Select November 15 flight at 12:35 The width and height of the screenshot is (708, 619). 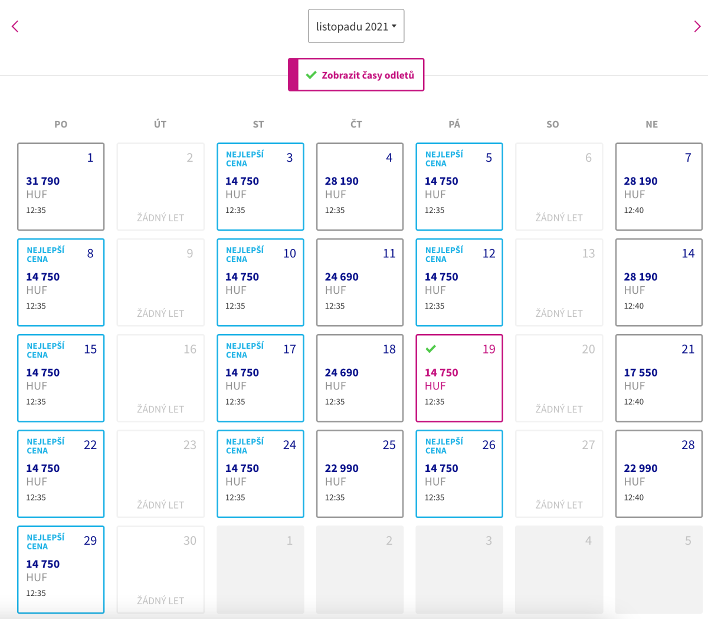pos(61,378)
